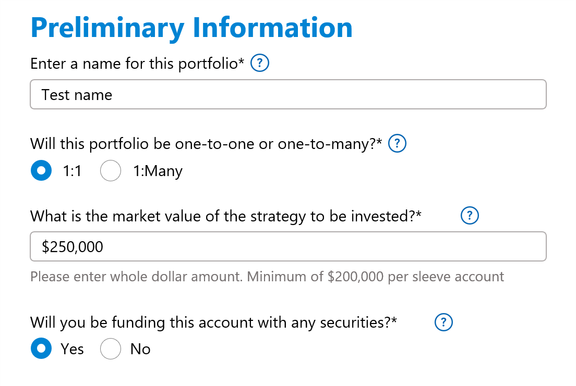The image size is (576, 386).
Task: Show help tooltip for market value question
Action: tap(470, 216)
